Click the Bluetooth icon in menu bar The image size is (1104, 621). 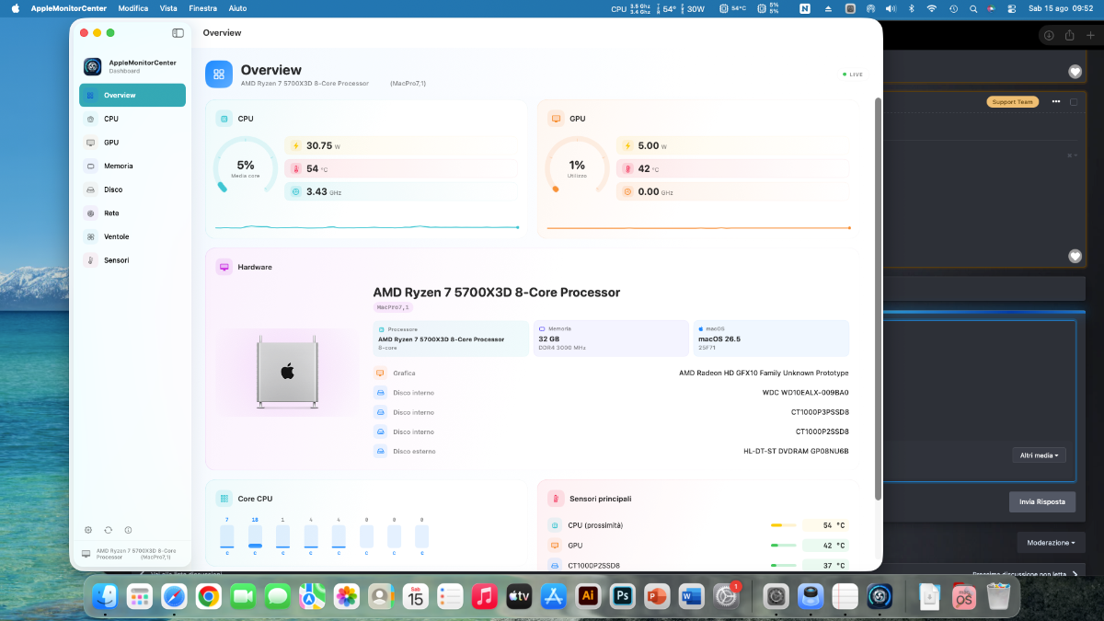click(912, 8)
